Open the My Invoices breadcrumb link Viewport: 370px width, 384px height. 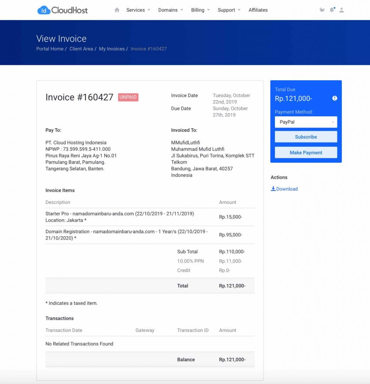pyautogui.click(x=111, y=49)
